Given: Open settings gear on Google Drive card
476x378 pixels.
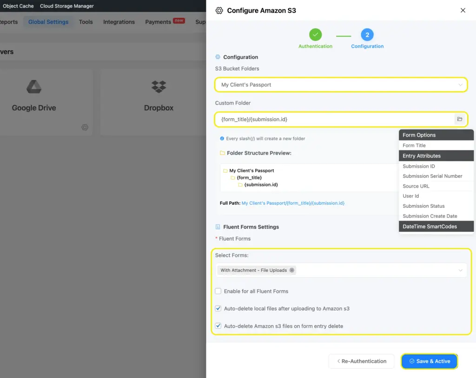Looking at the screenshot, I should (85, 127).
